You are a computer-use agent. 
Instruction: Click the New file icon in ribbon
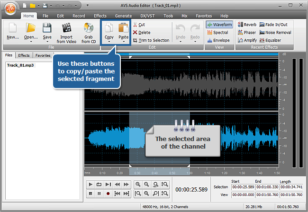(x=13, y=27)
